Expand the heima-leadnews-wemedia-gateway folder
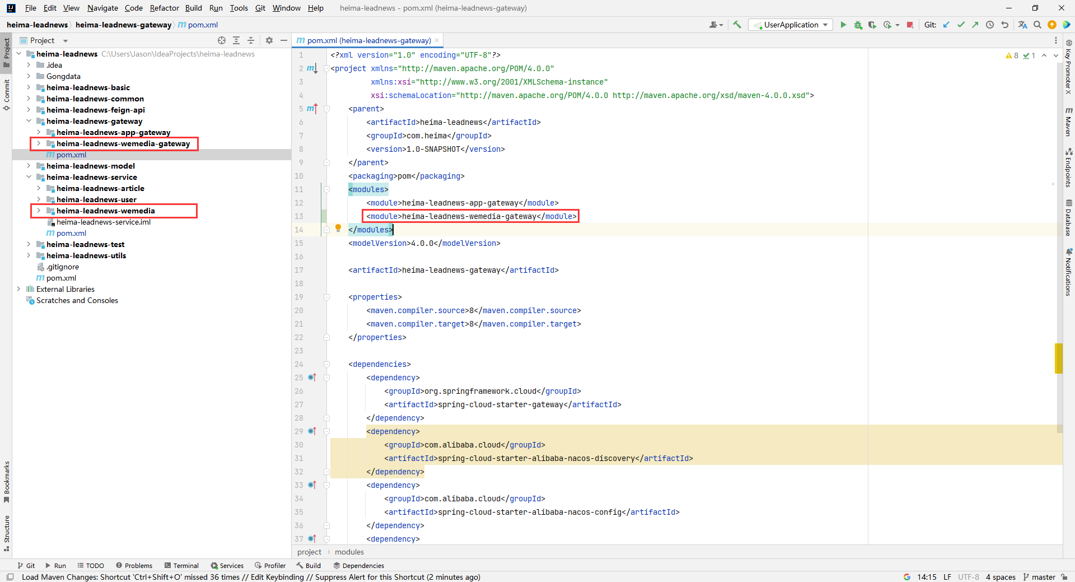The width and height of the screenshot is (1075, 582). pyautogui.click(x=39, y=143)
